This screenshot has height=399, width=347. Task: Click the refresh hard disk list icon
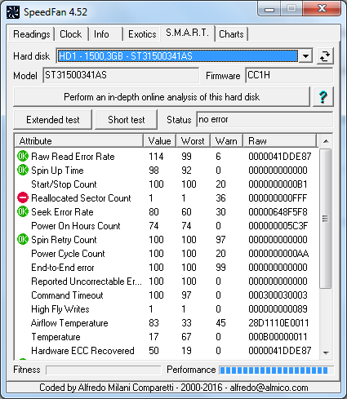coord(325,56)
